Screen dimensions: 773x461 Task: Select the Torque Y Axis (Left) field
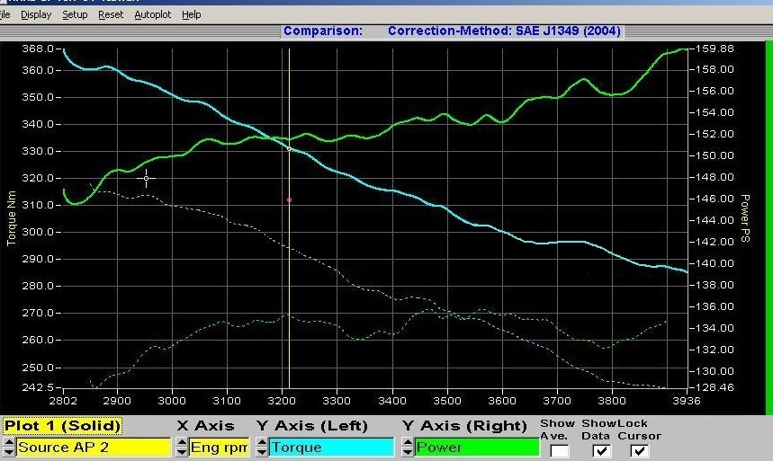pyautogui.click(x=331, y=448)
